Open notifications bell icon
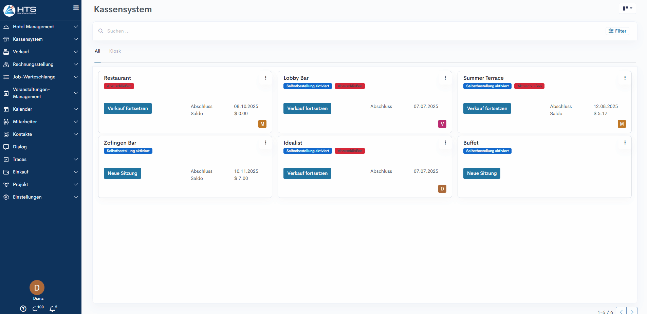Viewport: 647px width, 314px height. point(52,309)
